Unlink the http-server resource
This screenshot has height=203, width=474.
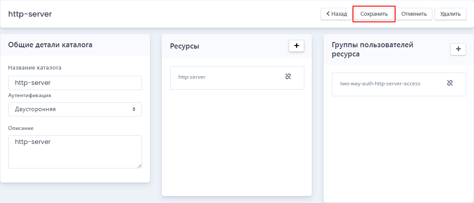tap(288, 77)
